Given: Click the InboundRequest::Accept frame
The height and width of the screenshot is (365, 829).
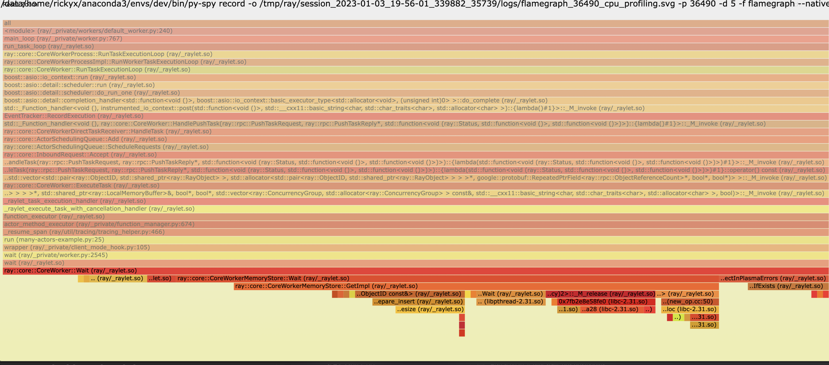Looking at the screenshot, I should point(414,154).
